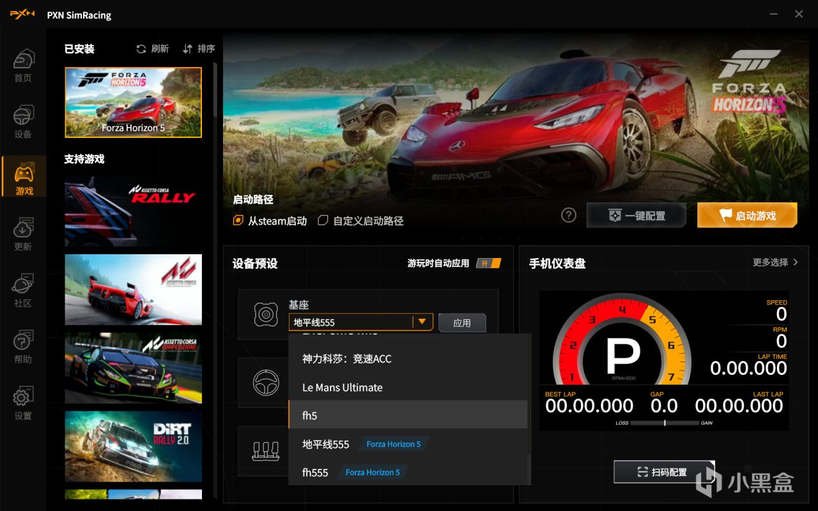Refresh the installed games list via 刷新
The image size is (818, 511).
153,49
